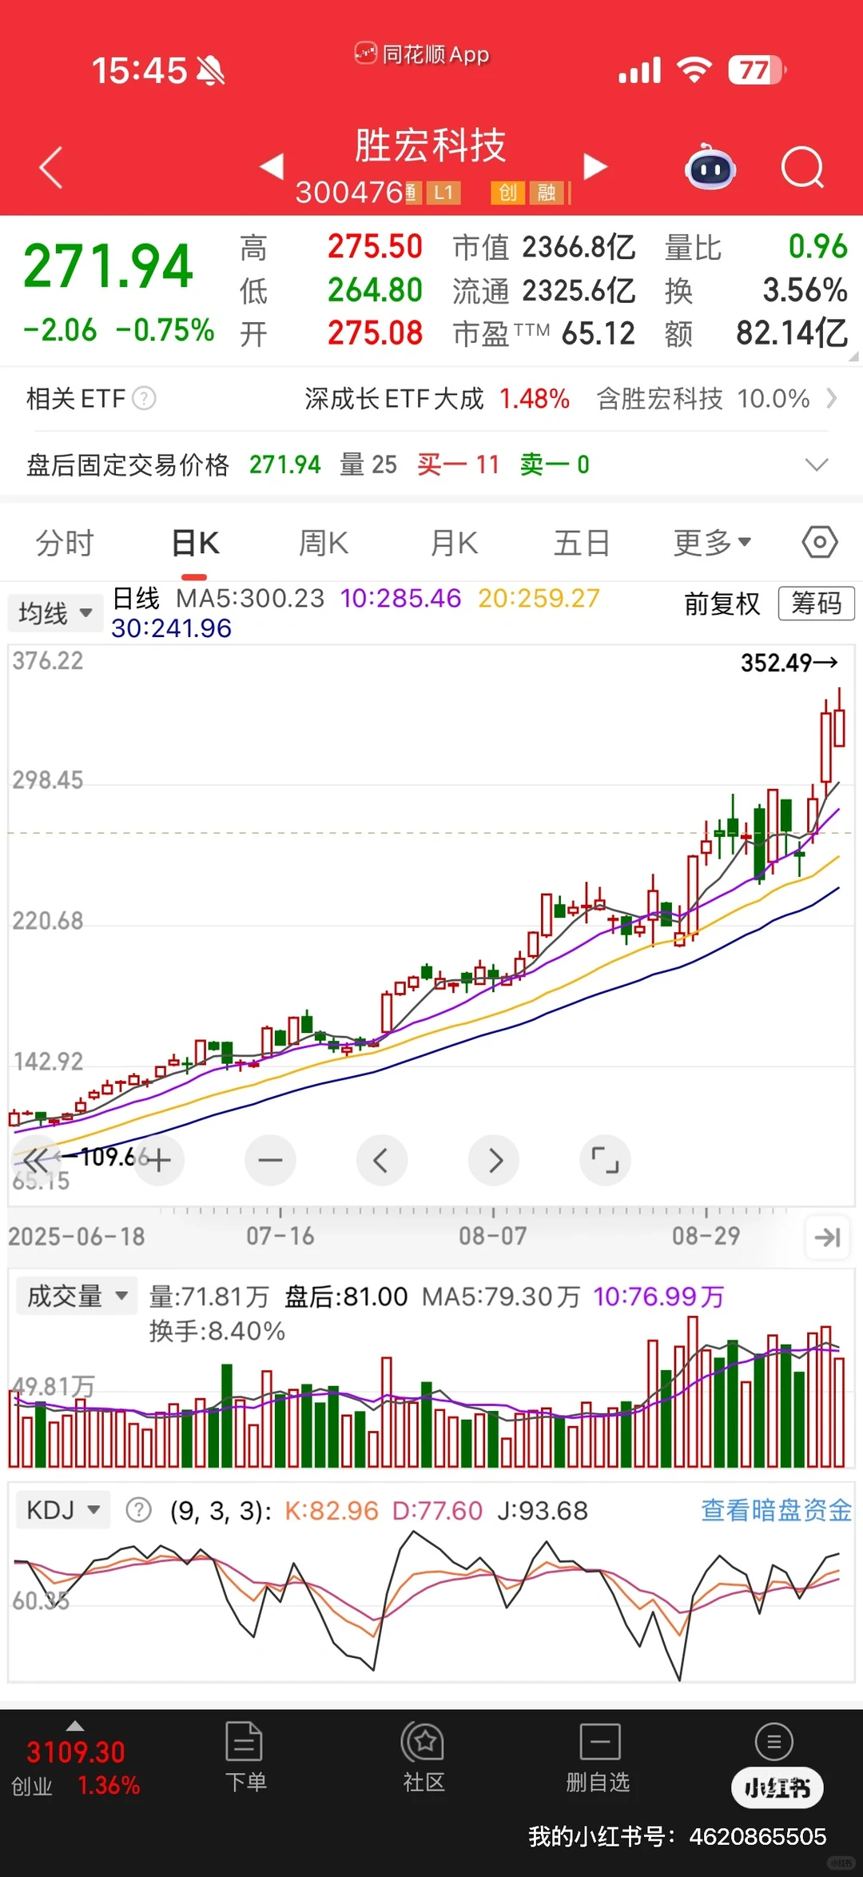Expand quote details corner triangle

[x=853, y=357]
